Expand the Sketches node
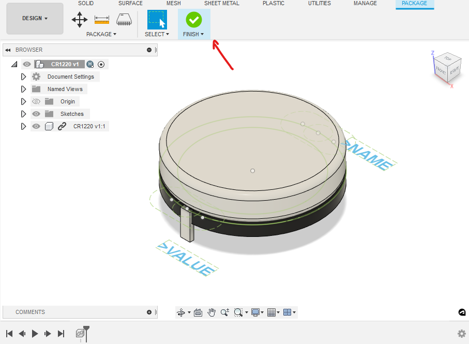Viewport: 469px width, 344px height. 23,114
